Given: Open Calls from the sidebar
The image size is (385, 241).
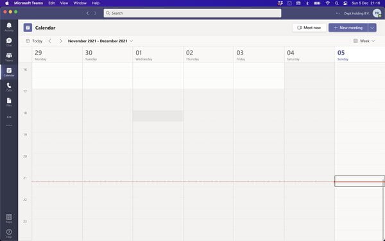Looking at the screenshot, I should click(9, 87).
